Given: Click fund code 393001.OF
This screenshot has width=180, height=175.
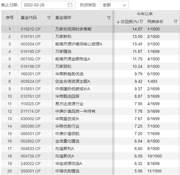Looking at the screenshot, I should (31, 171).
